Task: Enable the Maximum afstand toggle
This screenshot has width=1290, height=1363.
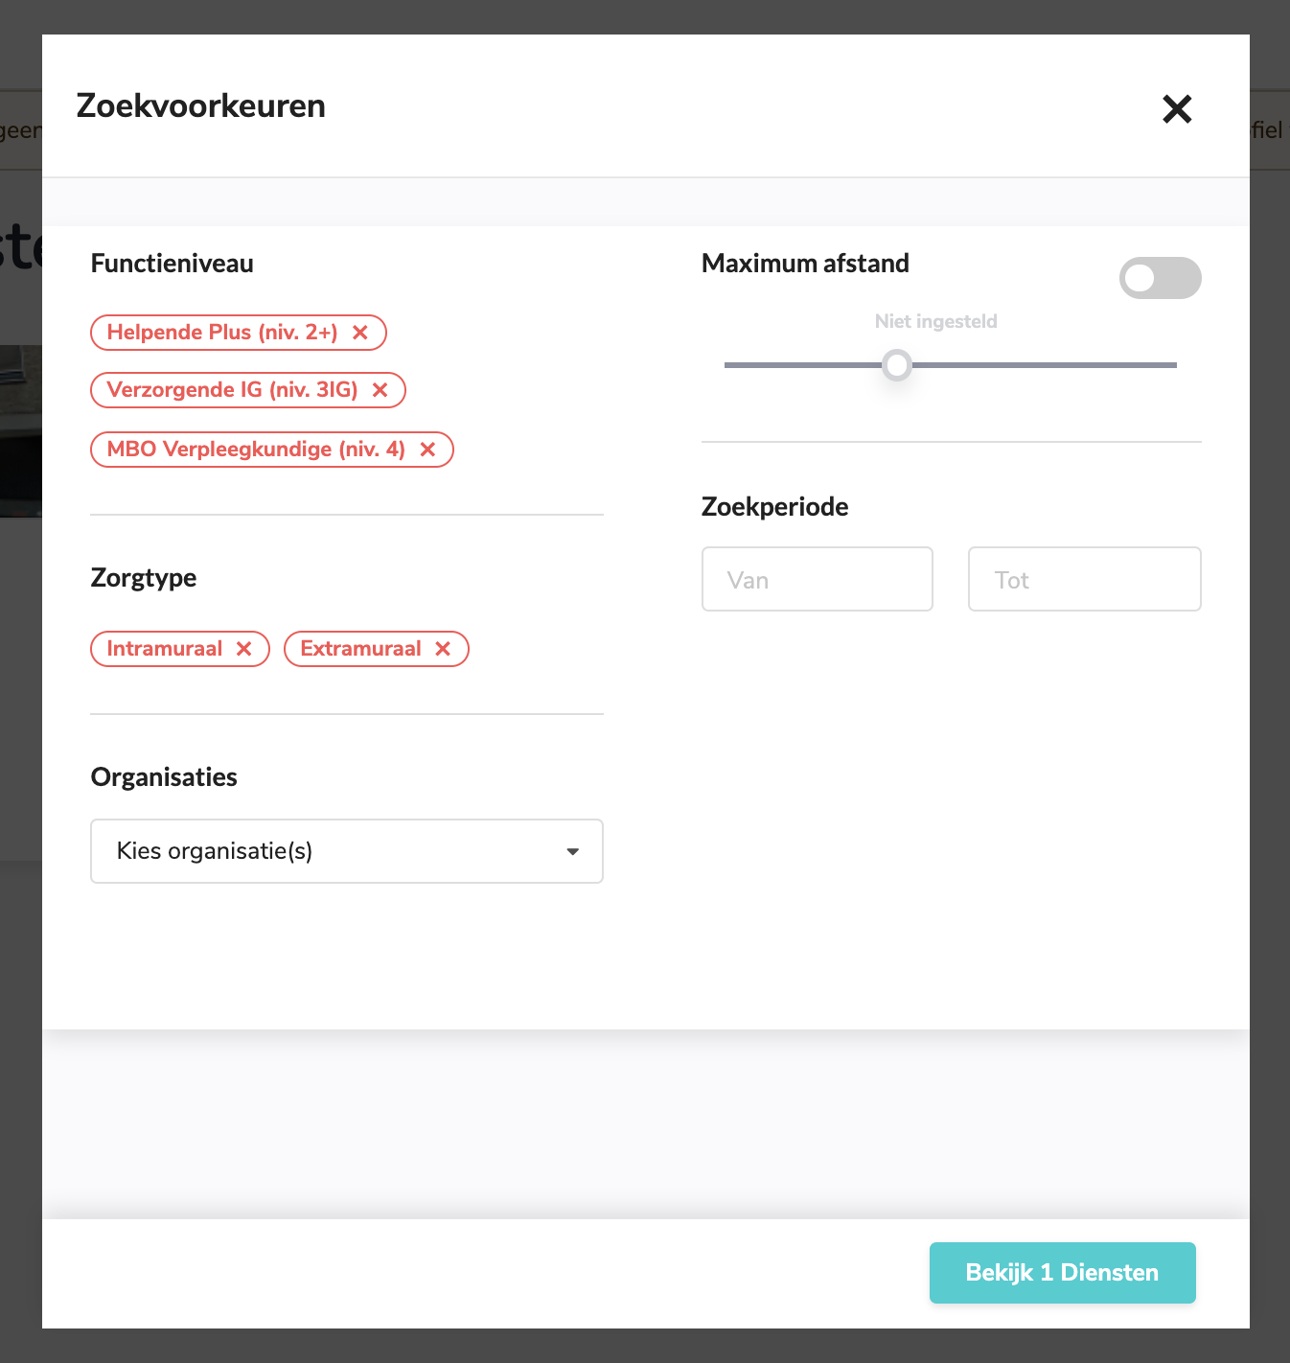Action: [1160, 278]
